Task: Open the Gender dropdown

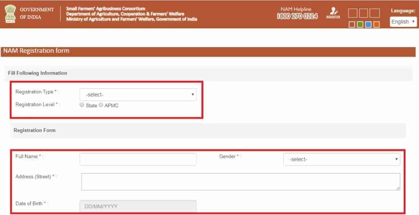Action: pos(342,159)
